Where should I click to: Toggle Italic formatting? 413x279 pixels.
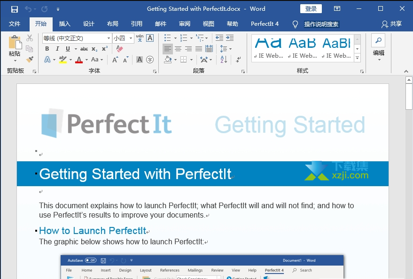click(x=57, y=49)
